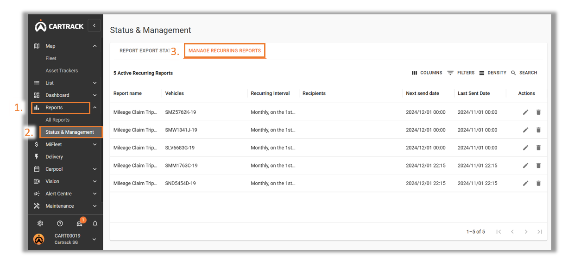Click the vehicle alert icon with badge 1
The image size is (574, 272).
[x=80, y=223]
